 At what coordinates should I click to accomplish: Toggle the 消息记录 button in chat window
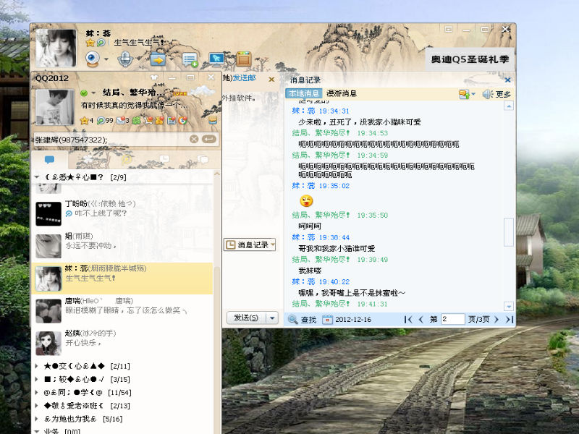[250, 244]
